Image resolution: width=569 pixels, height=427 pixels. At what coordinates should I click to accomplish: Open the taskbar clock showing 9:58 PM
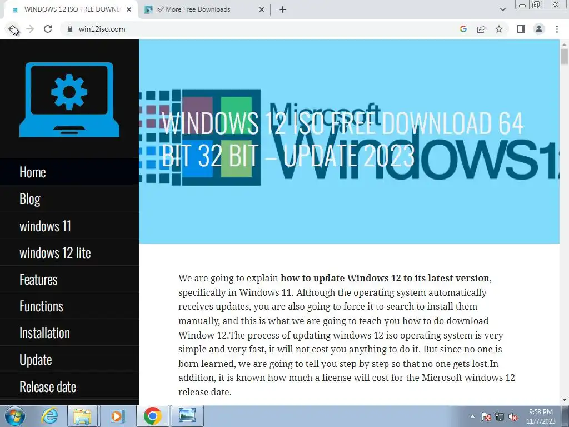[541, 416]
